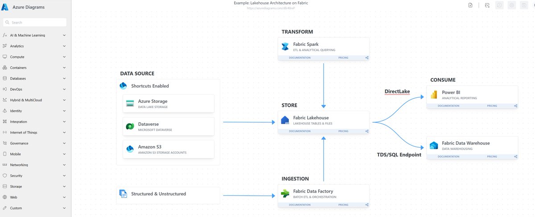Expand the Analytics category chevron
The height and width of the screenshot is (217, 535).
pos(65,46)
